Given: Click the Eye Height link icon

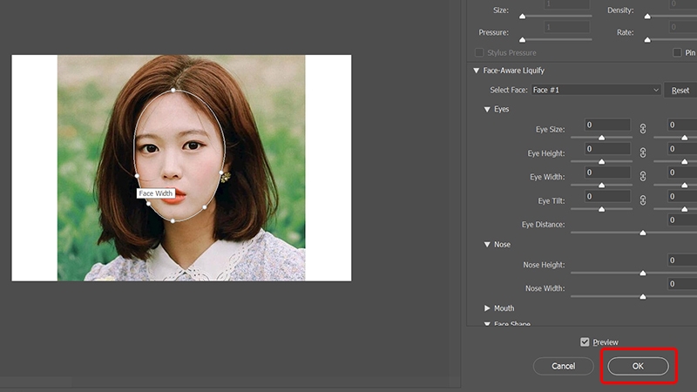Looking at the screenshot, I should coord(643,153).
